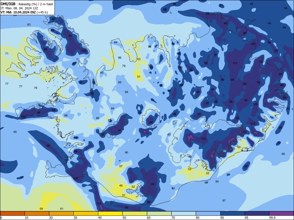
Task: Click the humidity value '76' on map
Action: (x=36, y=88)
